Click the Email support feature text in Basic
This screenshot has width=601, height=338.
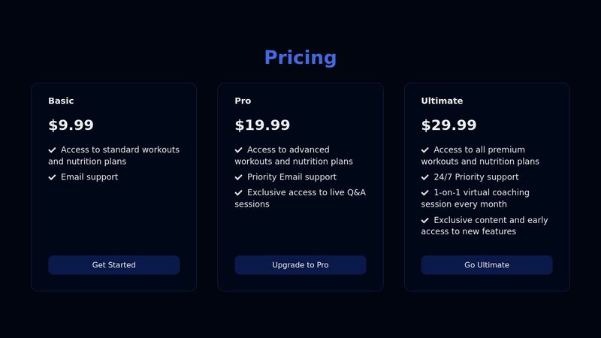click(89, 177)
